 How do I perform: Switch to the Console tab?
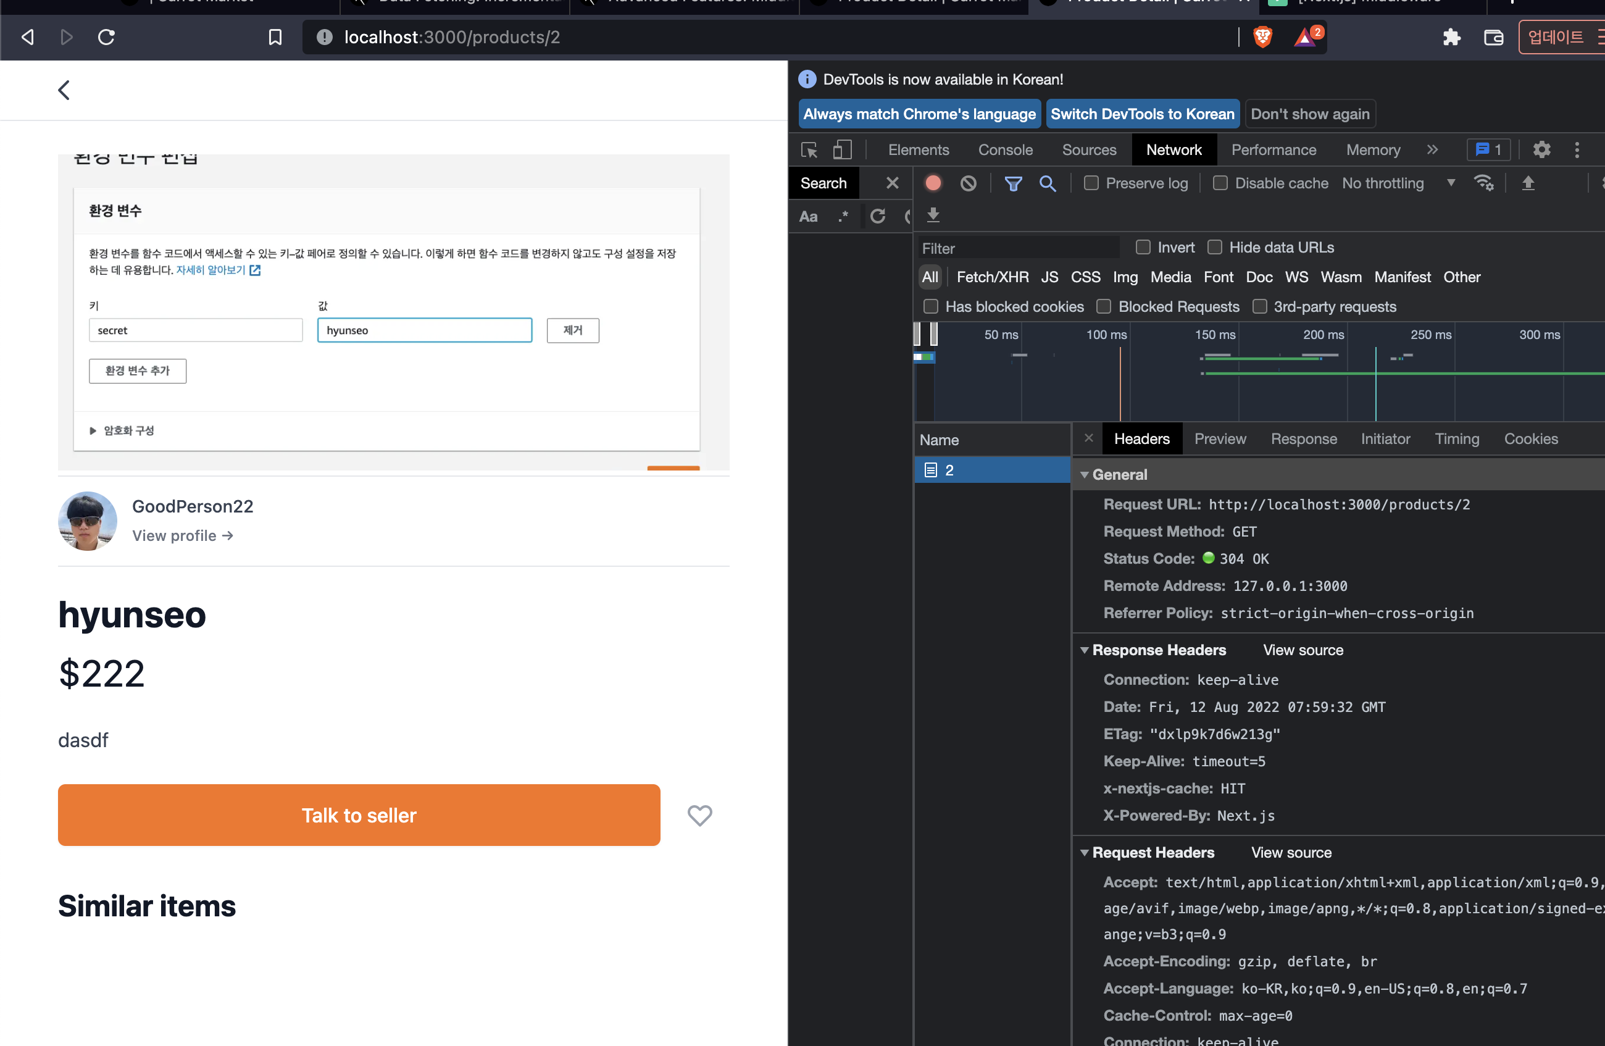1005,149
